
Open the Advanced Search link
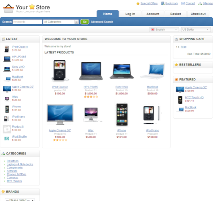coord(102,22)
